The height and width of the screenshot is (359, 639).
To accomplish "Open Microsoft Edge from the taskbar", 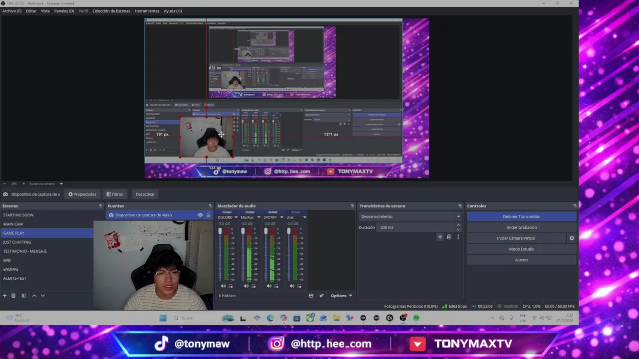I will (x=270, y=318).
